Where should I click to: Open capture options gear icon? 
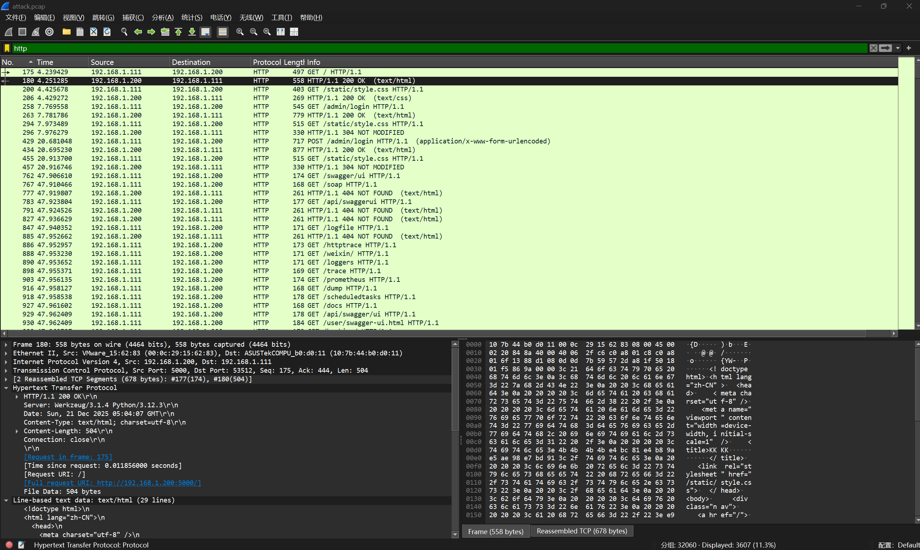[x=49, y=32]
